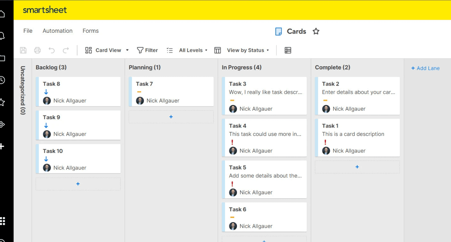Open the Automation menu
The image size is (451, 242).
[x=57, y=31]
